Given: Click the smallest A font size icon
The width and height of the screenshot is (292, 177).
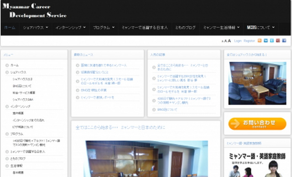Looking at the screenshot, I should pos(222,42).
